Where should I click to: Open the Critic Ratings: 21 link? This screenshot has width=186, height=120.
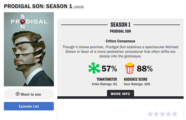pos(104,84)
